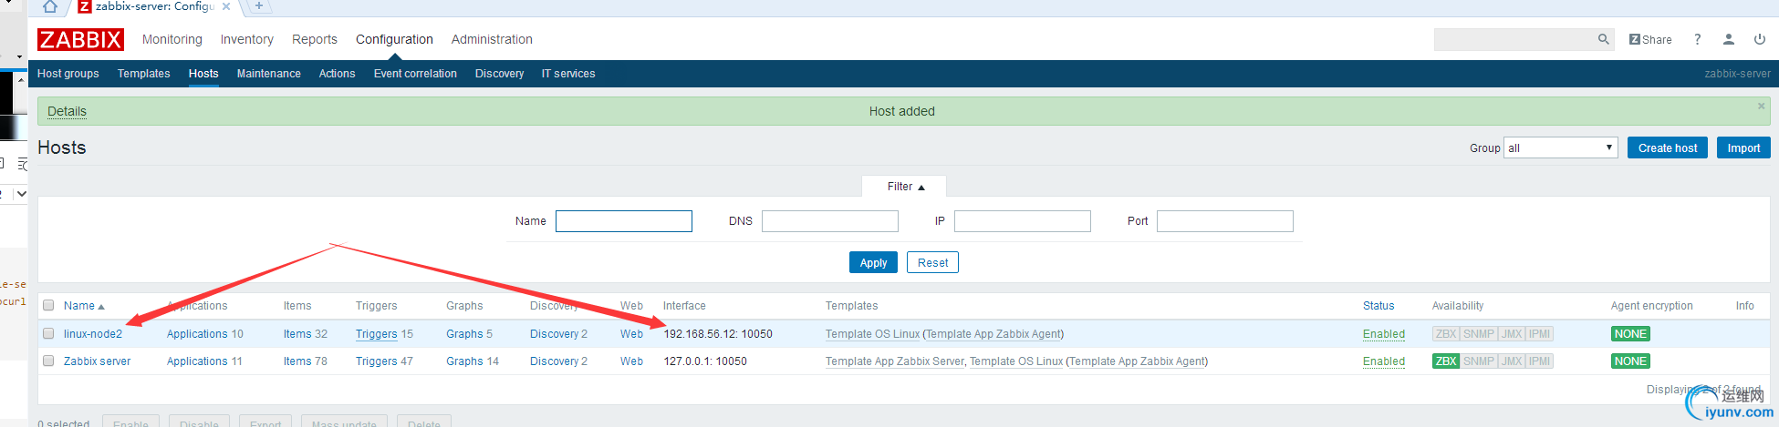This screenshot has height=427, width=1779.
Task: Click the ZABBIX logo
Action: click(80, 39)
